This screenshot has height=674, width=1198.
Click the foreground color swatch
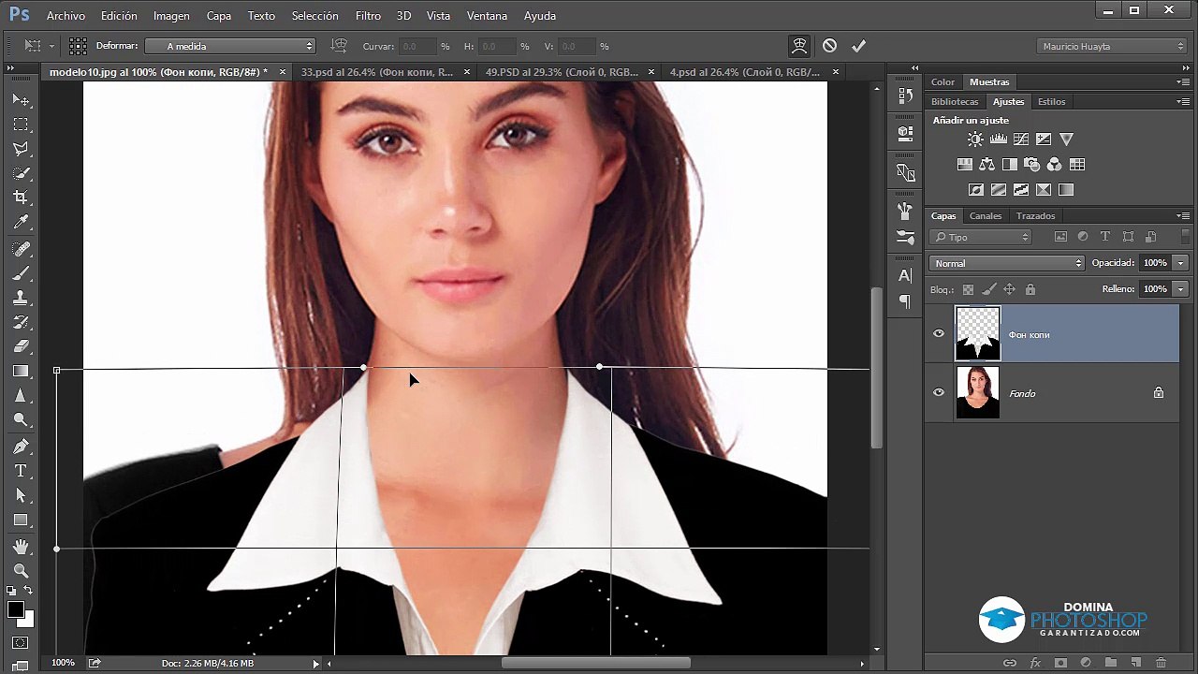(16, 610)
